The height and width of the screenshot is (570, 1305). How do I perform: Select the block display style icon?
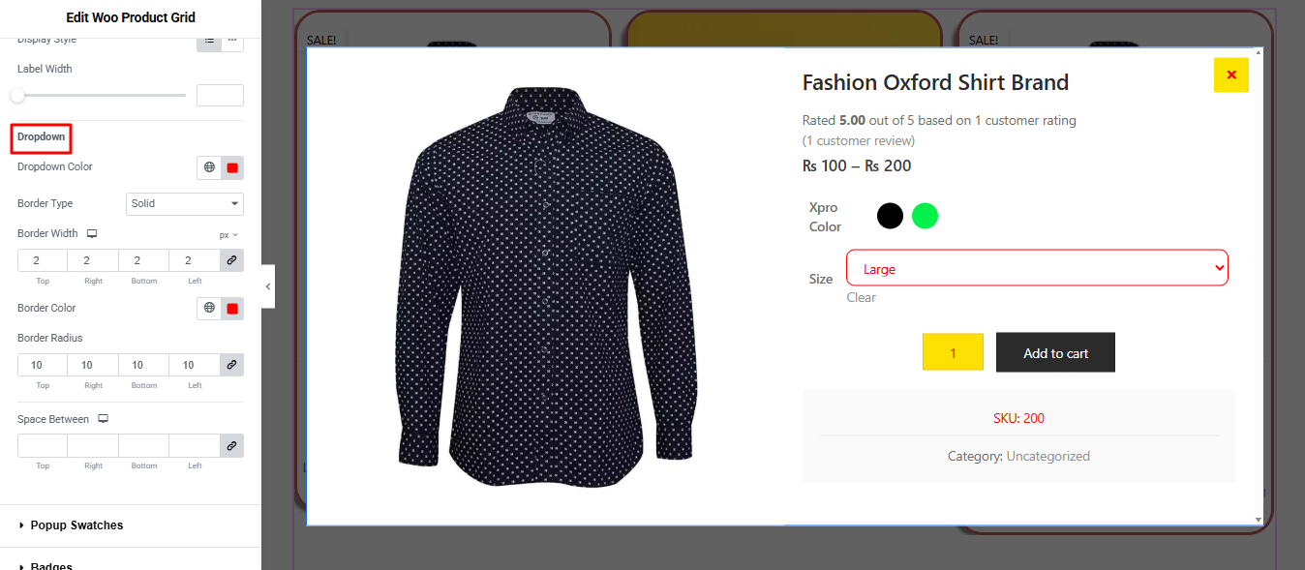[x=209, y=40]
